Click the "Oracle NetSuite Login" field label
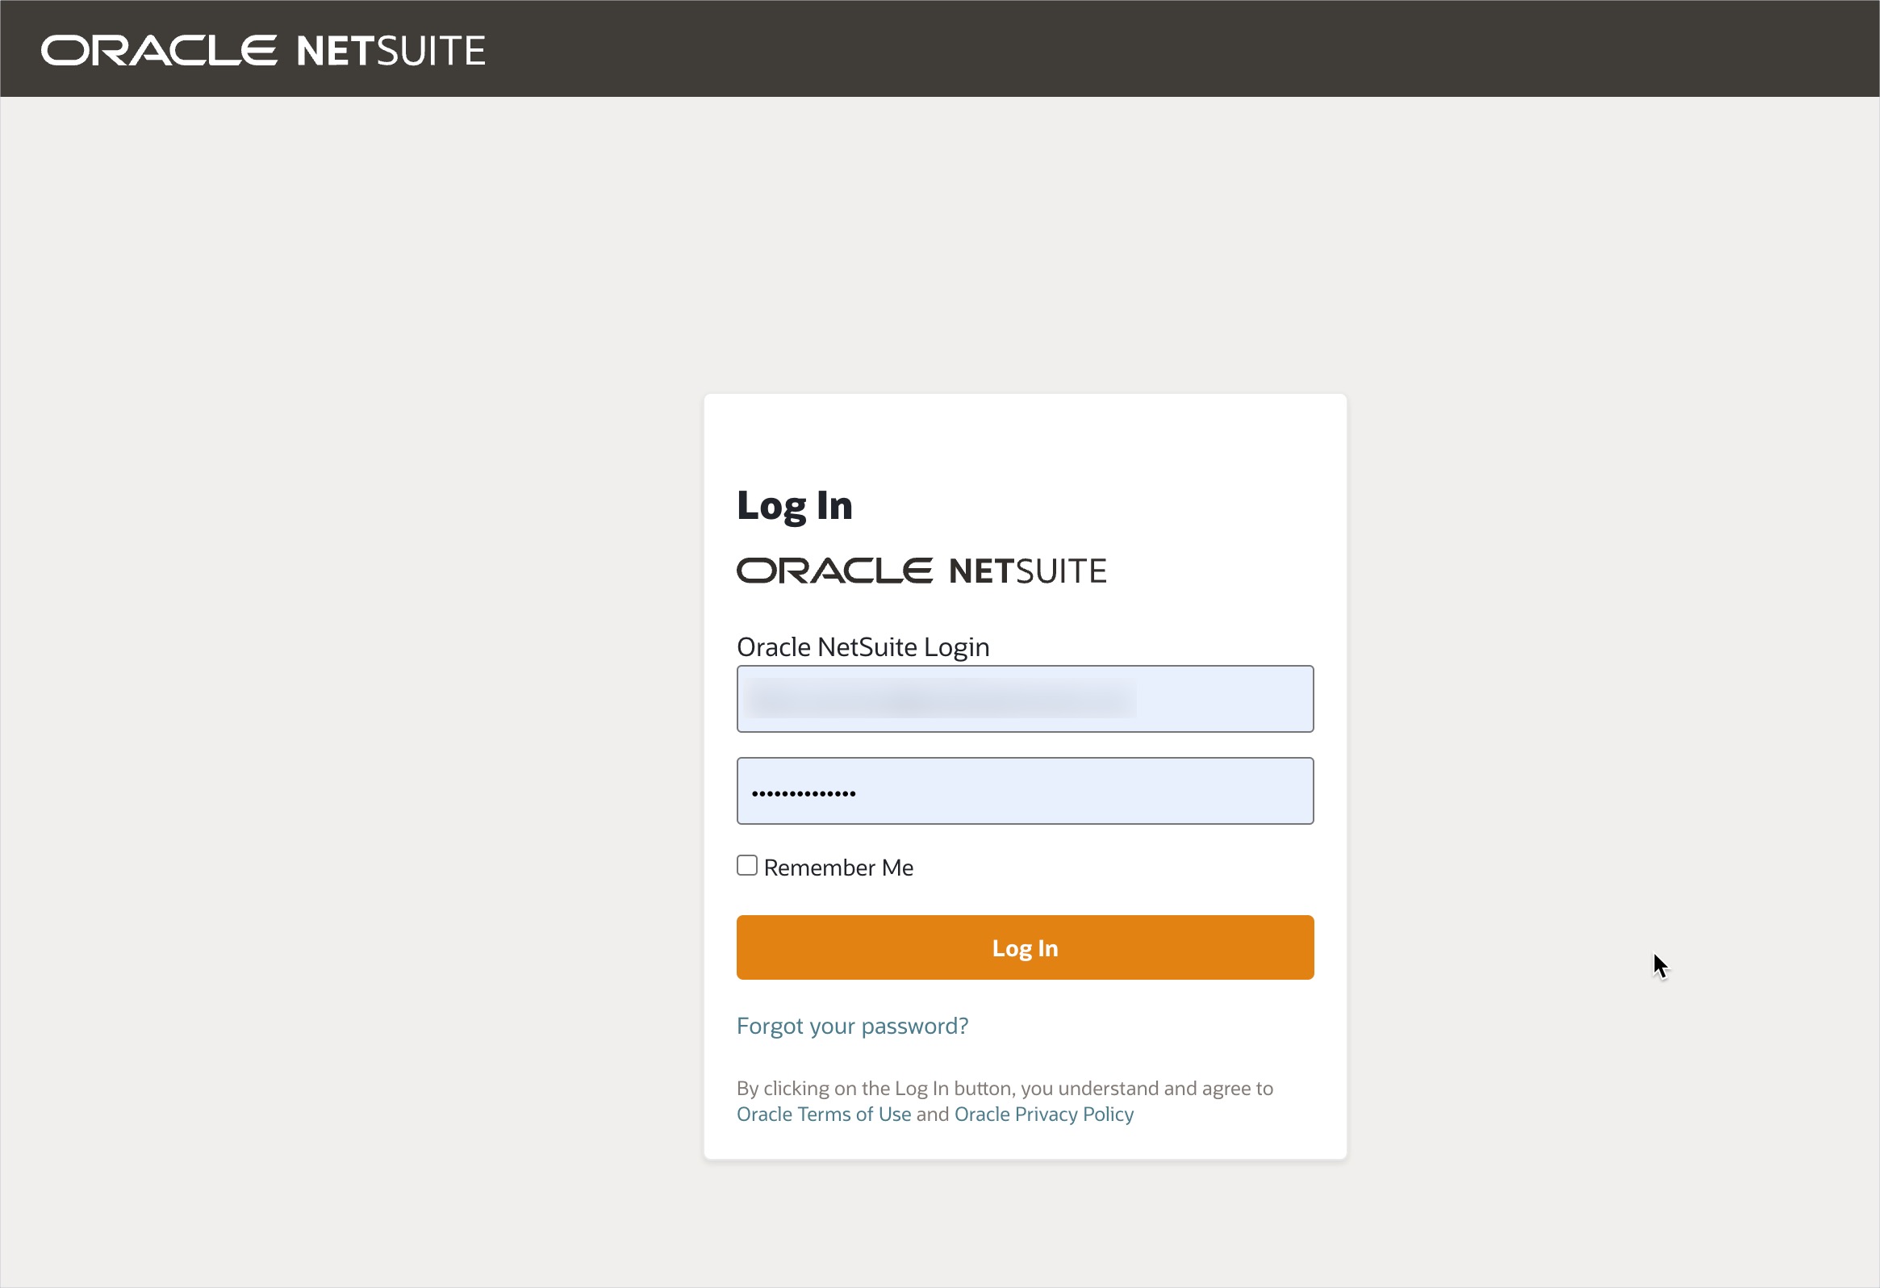 point(863,647)
